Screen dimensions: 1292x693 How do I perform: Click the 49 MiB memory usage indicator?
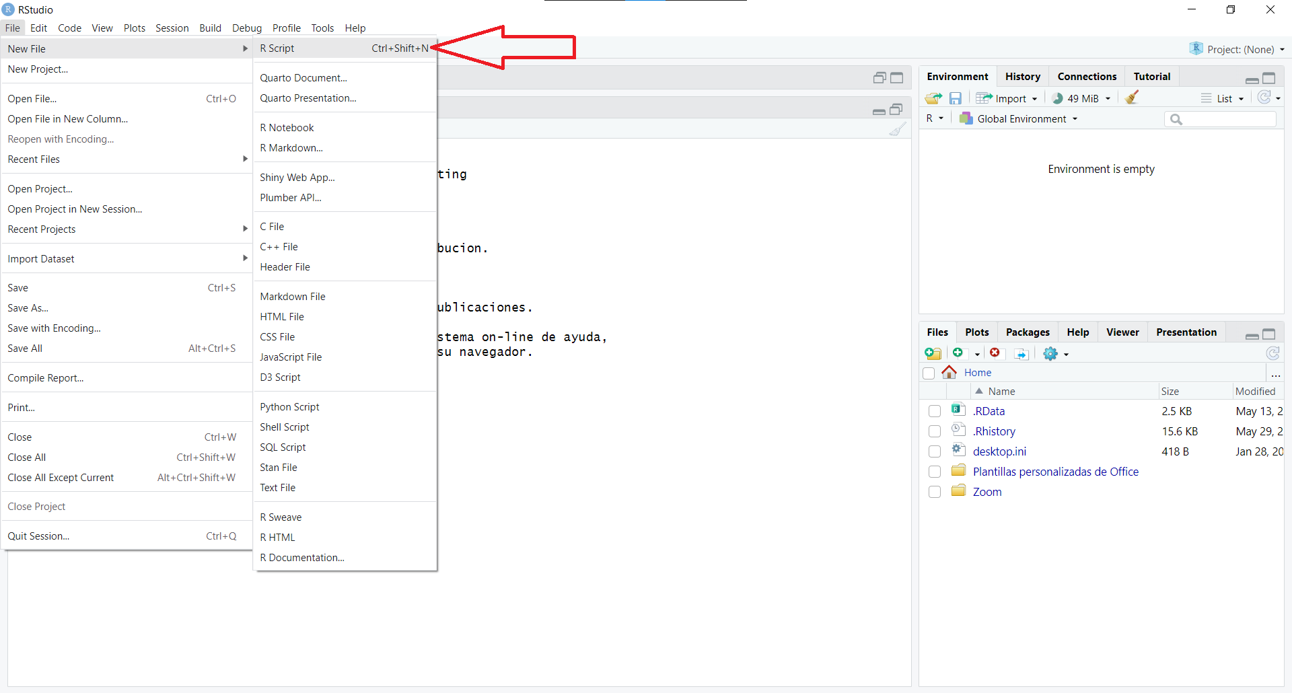1081,98
